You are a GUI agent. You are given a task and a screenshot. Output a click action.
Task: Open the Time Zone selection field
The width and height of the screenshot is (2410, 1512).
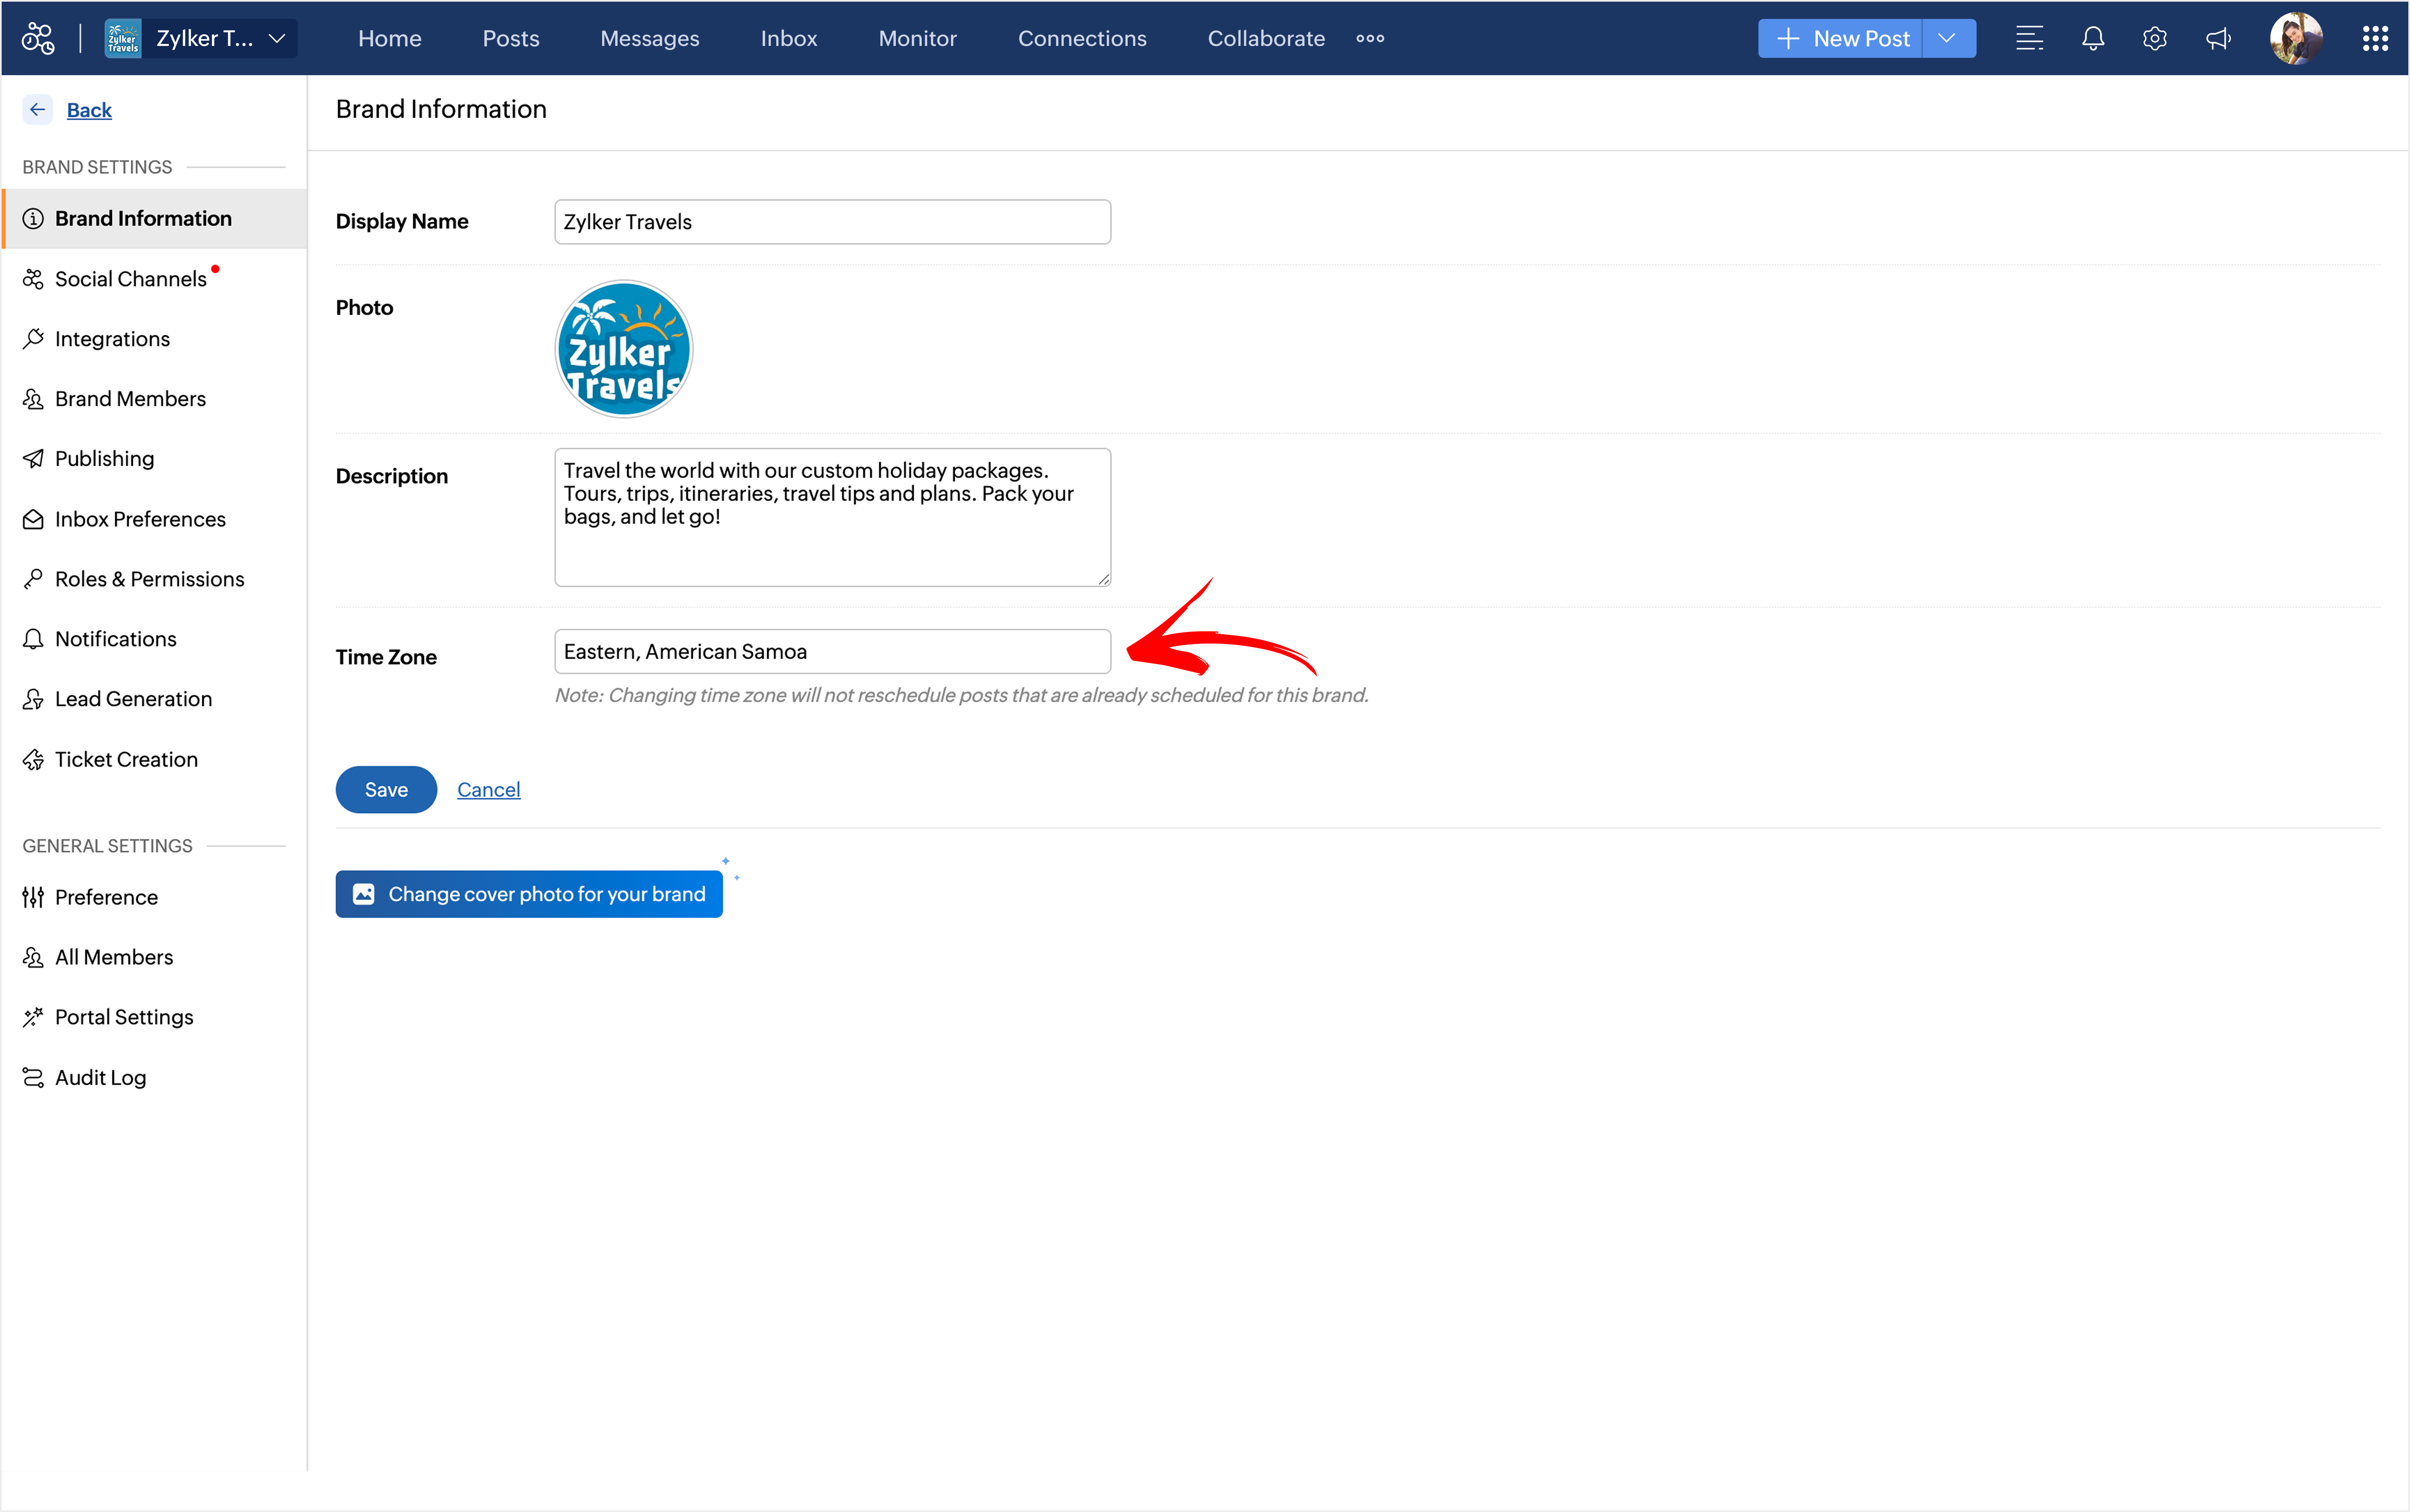pos(831,651)
